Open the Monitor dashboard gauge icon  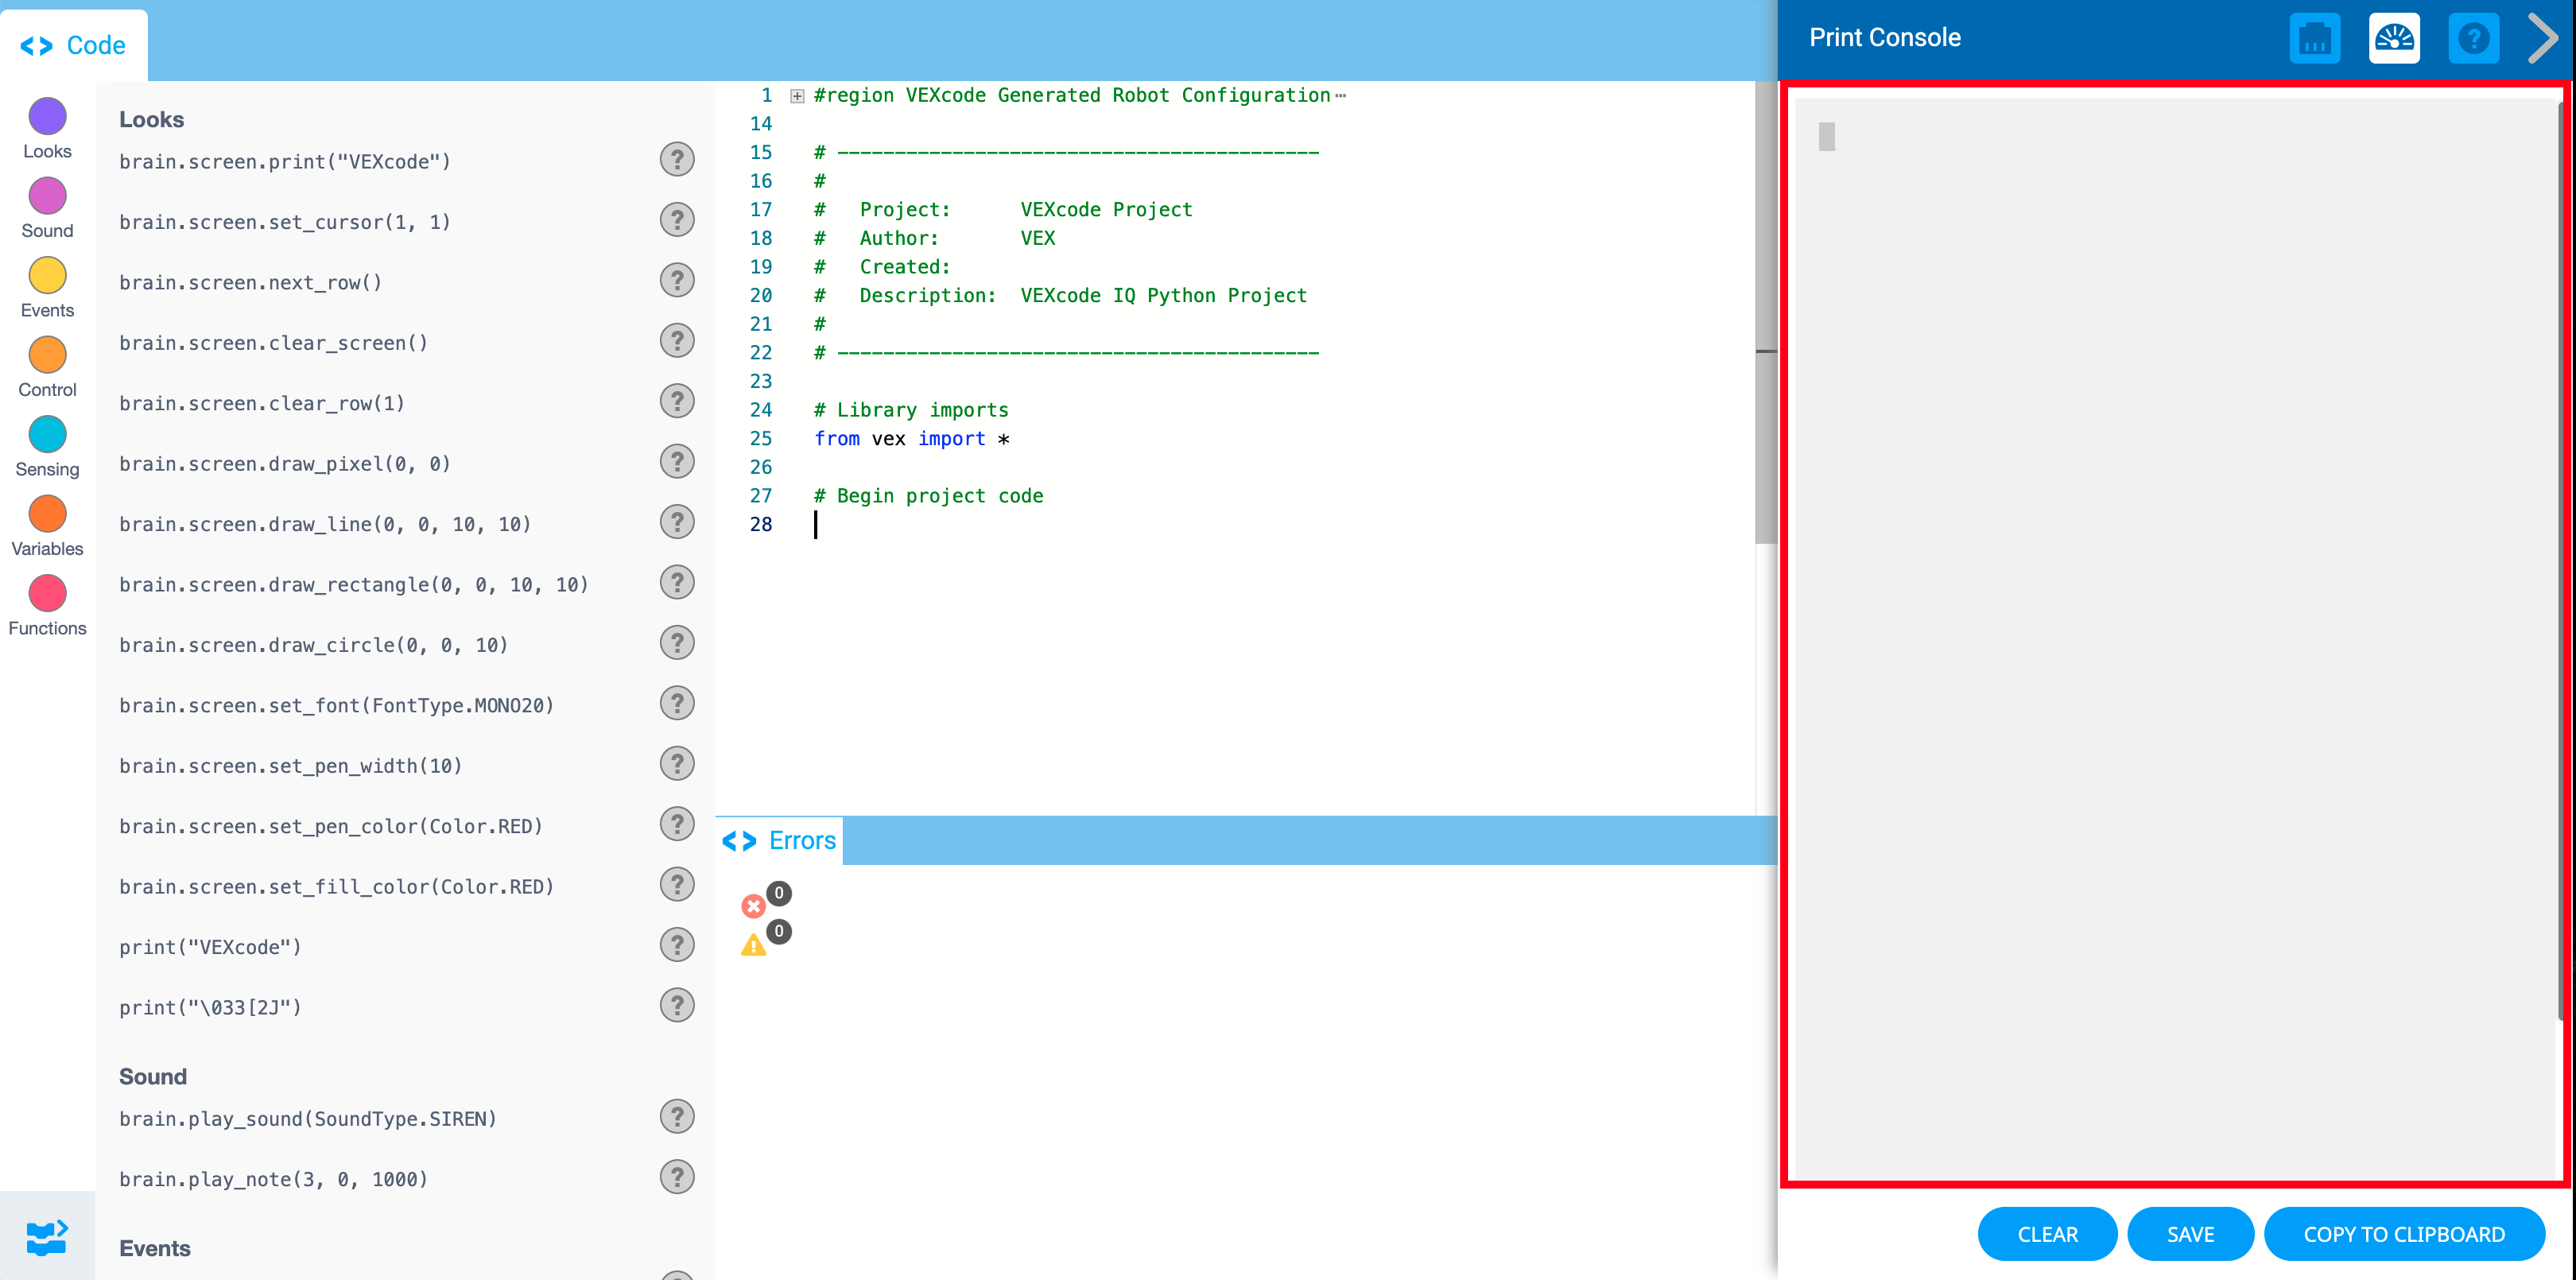pos(2394,38)
